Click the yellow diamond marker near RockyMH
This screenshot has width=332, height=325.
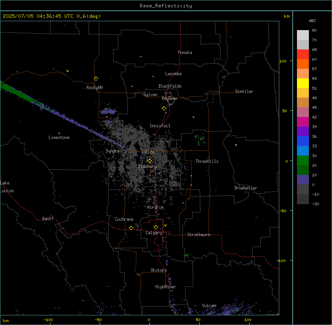click(96, 79)
